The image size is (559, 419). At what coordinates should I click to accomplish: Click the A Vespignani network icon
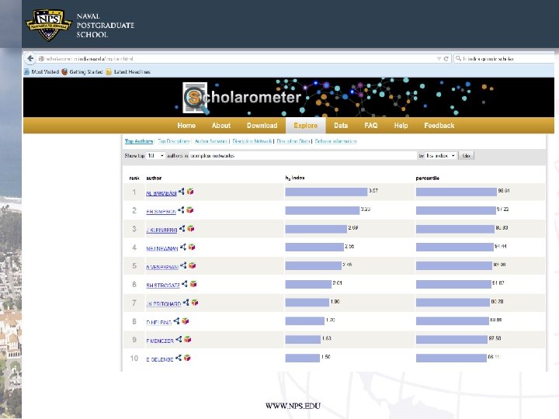point(183,265)
